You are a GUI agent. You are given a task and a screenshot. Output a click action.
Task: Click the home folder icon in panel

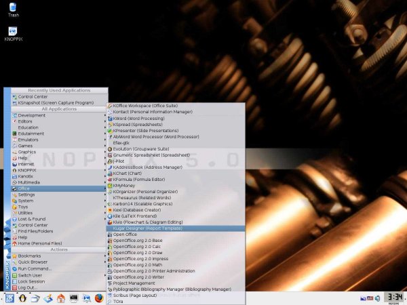click(x=61, y=298)
